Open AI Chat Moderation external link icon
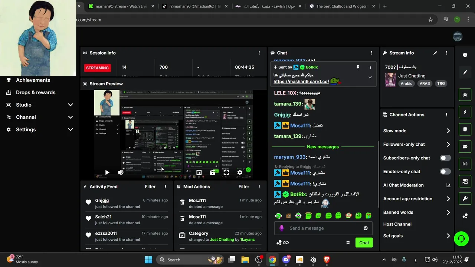This screenshot has height=267, width=475. pos(448,185)
